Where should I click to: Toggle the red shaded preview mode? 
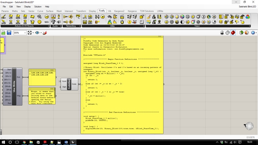(x=233, y=33)
